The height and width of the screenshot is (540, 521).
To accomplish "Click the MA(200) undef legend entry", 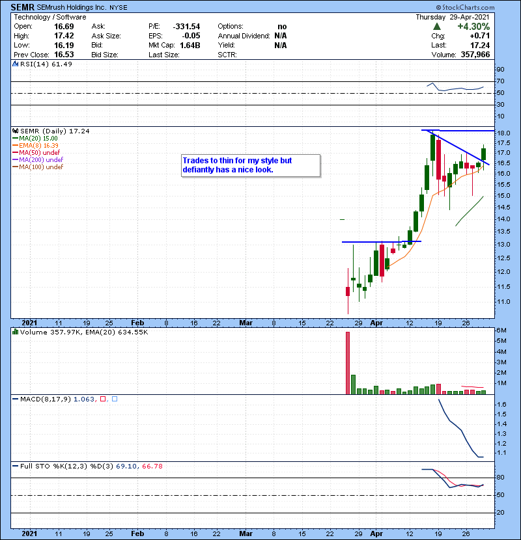I will pos(38,160).
